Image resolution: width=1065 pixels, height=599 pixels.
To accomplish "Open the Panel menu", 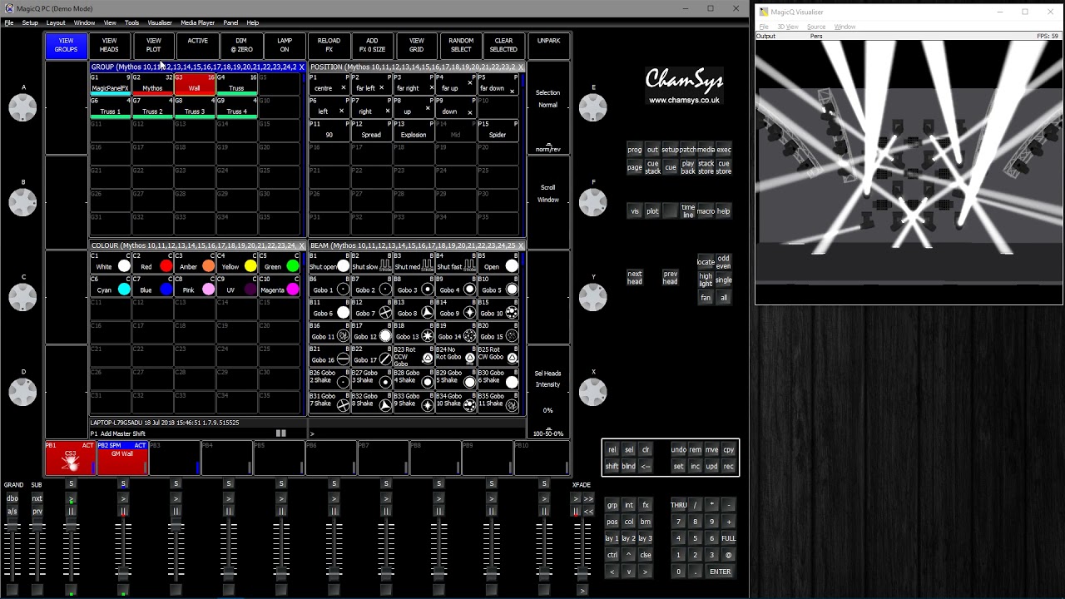I will pos(230,23).
